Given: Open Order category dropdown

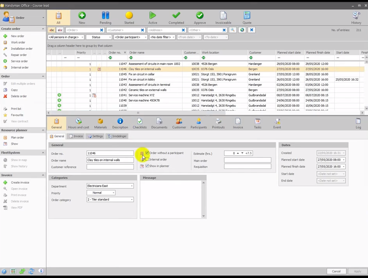Looking at the screenshot, I should pyautogui.click(x=110, y=200).
